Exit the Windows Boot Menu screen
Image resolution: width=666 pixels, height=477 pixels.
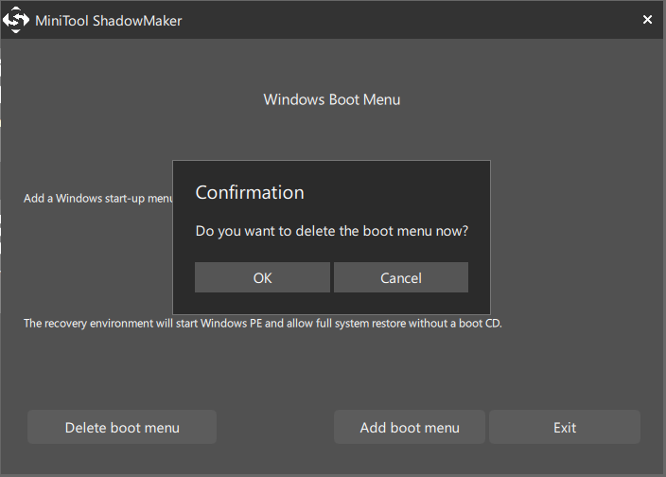(x=565, y=428)
